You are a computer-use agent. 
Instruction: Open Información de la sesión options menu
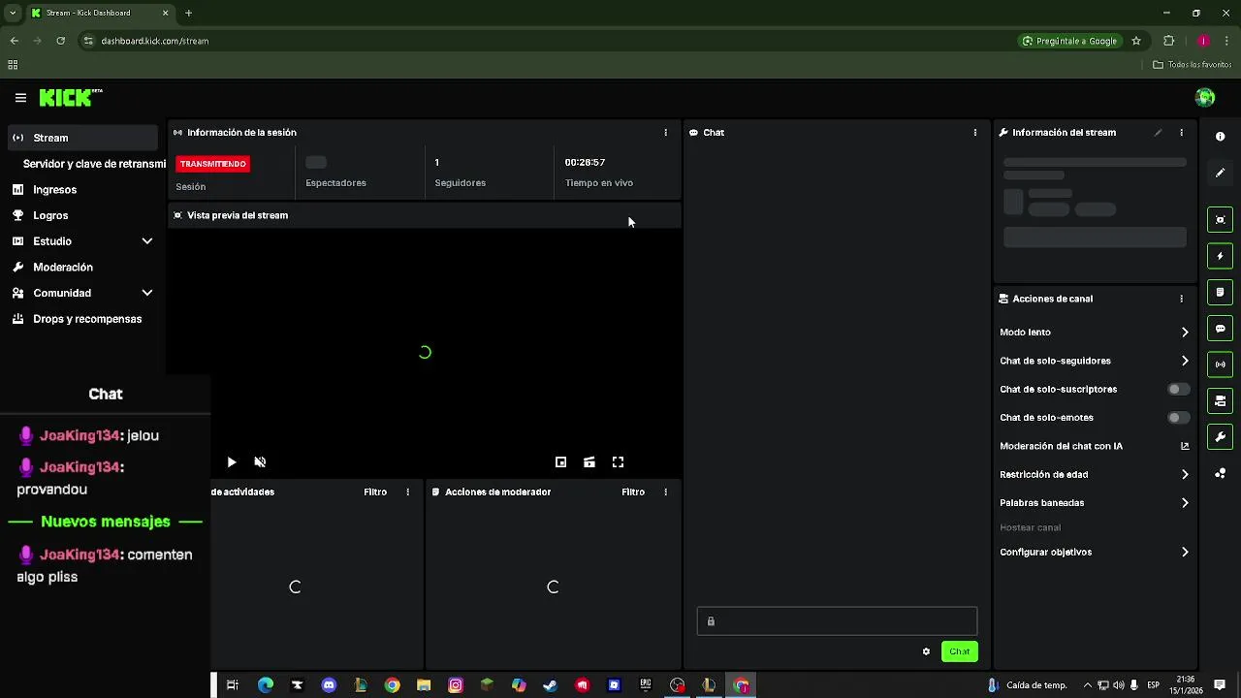(x=665, y=133)
